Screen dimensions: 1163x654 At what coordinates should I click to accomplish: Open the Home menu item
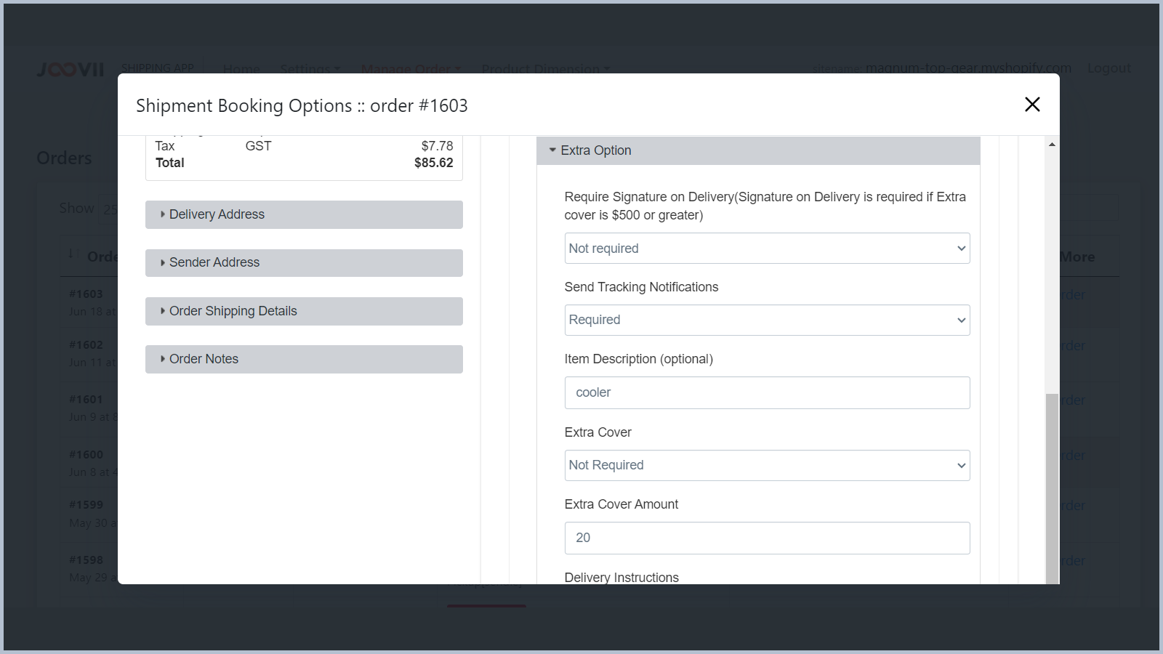[241, 69]
